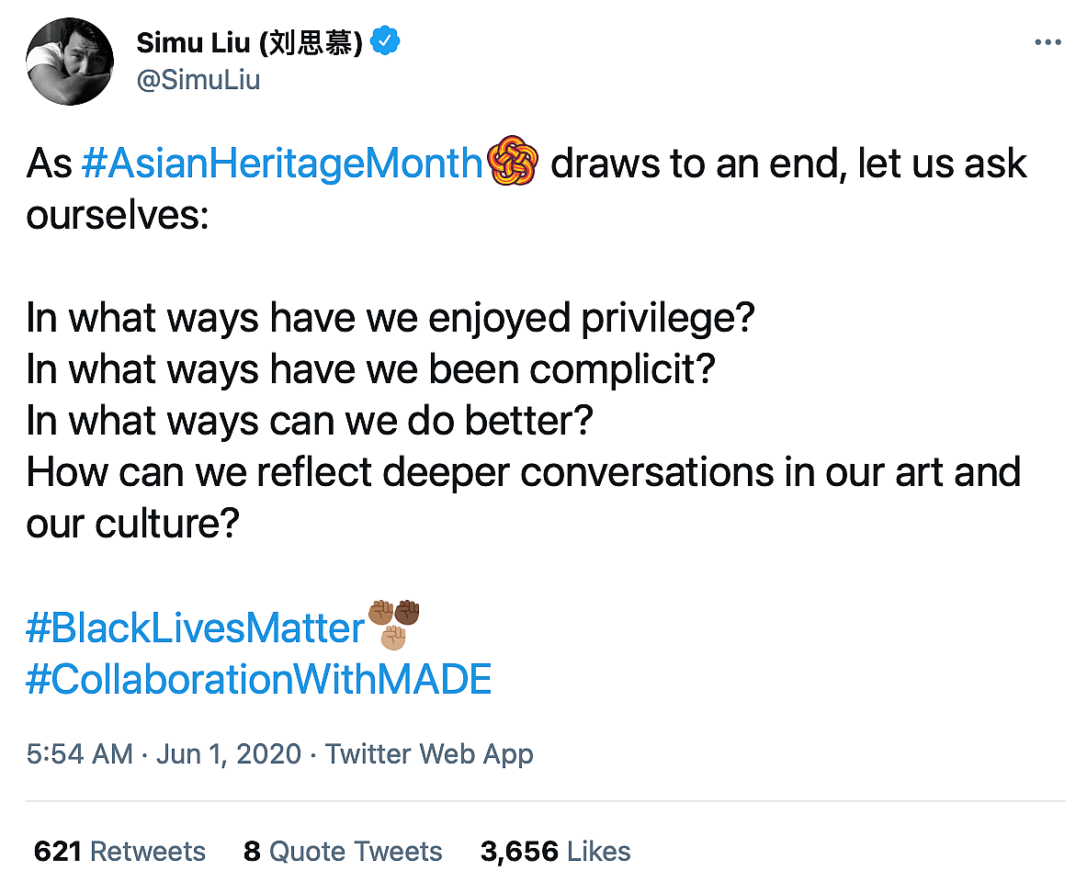View the 621 Retweets list
The height and width of the screenshot is (893, 1087).
[x=119, y=852]
